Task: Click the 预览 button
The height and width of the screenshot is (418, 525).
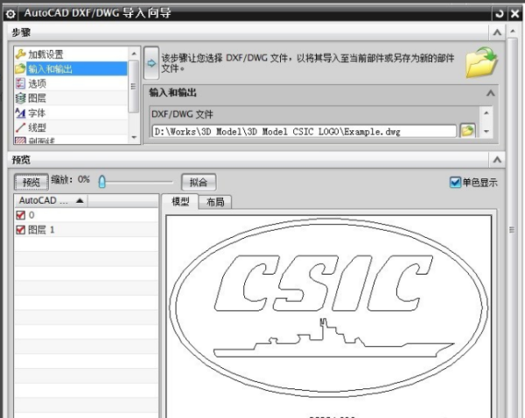Action: point(31,182)
